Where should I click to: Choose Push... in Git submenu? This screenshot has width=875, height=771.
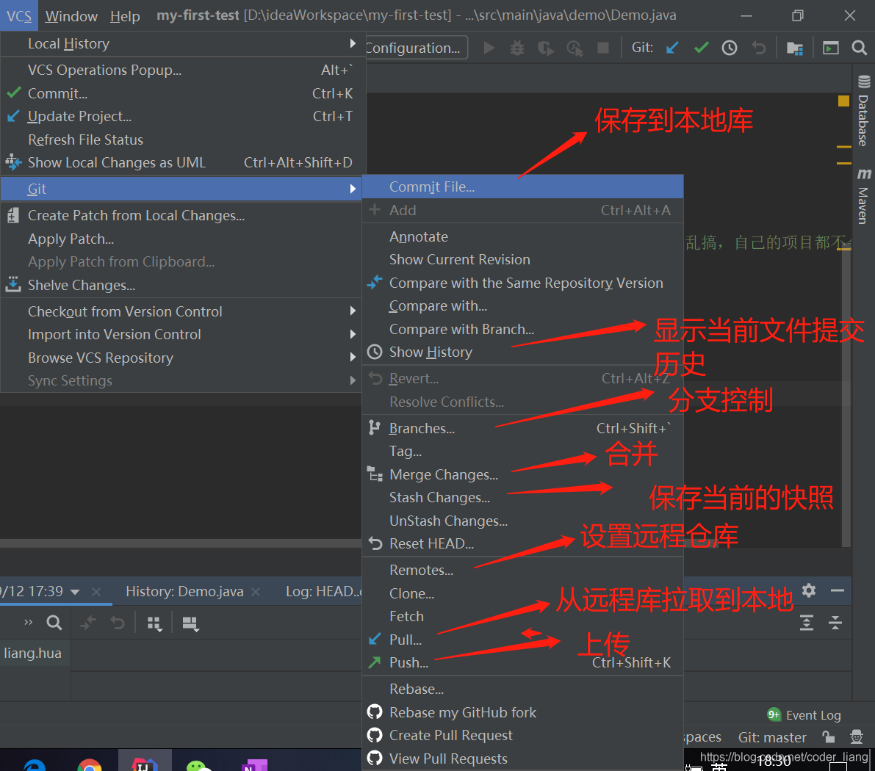tap(523, 663)
